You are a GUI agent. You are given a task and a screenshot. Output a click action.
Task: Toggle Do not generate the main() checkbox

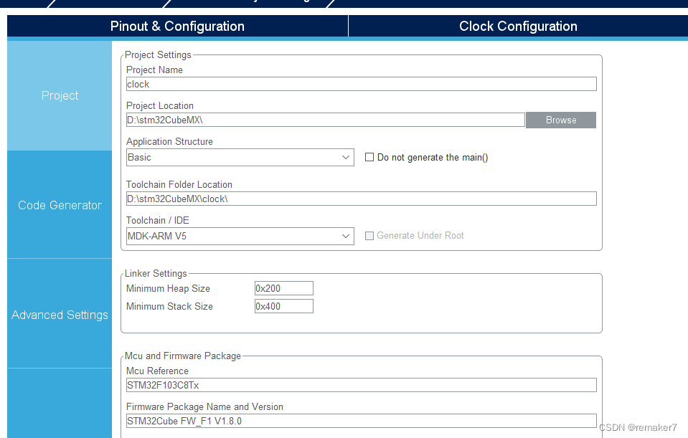(369, 157)
